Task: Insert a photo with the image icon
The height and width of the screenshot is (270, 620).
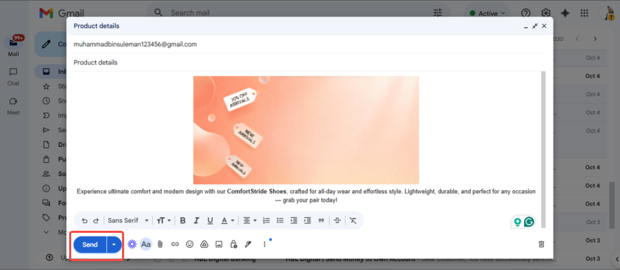Action: pos(219,244)
